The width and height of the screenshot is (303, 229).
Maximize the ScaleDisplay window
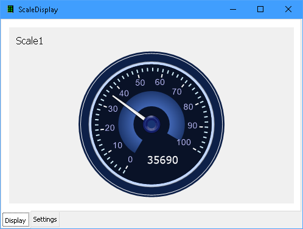[x=260, y=9]
